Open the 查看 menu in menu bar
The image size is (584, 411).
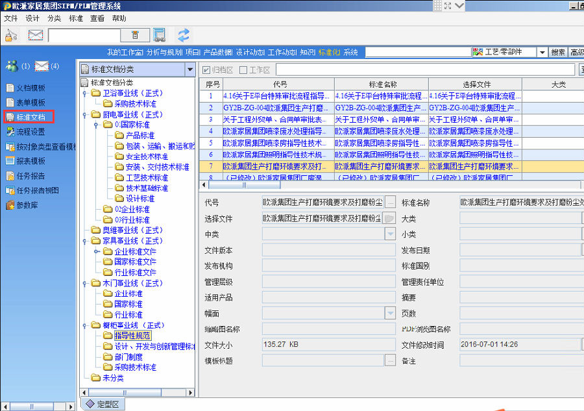point(97,18)
